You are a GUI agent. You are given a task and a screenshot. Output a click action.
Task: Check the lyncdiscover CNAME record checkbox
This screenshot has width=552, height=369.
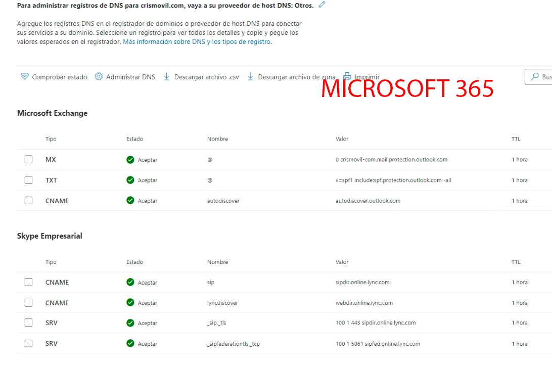point(29,303)
